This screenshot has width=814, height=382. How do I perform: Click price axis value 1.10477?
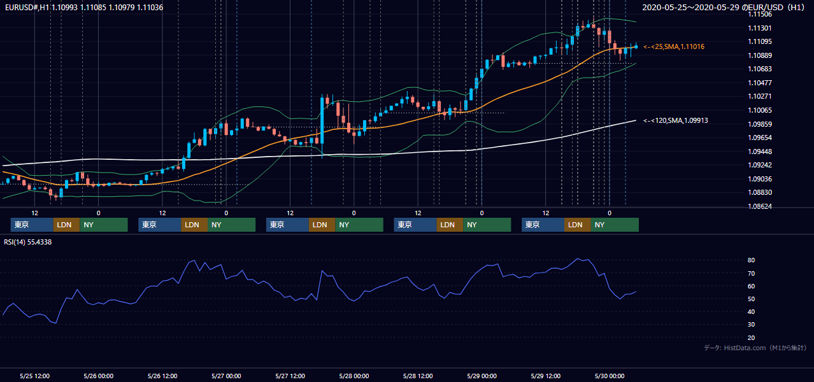click(x=760, y=83)
